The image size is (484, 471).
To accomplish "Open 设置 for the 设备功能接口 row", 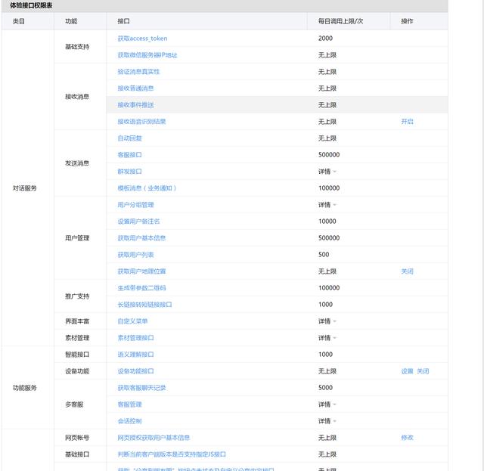I will 407,371.
